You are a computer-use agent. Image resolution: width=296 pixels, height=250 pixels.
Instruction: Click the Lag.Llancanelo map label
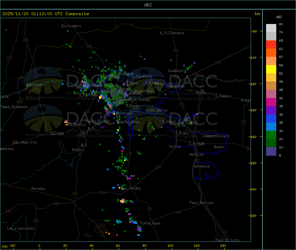(x=21, y=228)
